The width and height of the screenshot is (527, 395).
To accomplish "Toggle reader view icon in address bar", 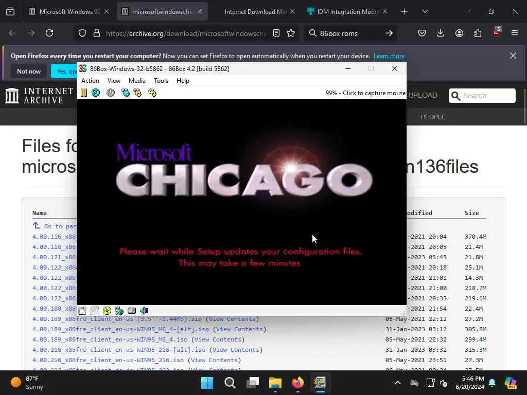I will click(x=276, y=33).
